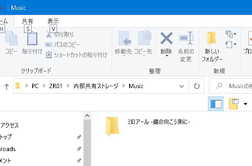Viewport: 252px width, 166px height.
Task: Click Music breadcrumb segment
Action: [136, 86]
